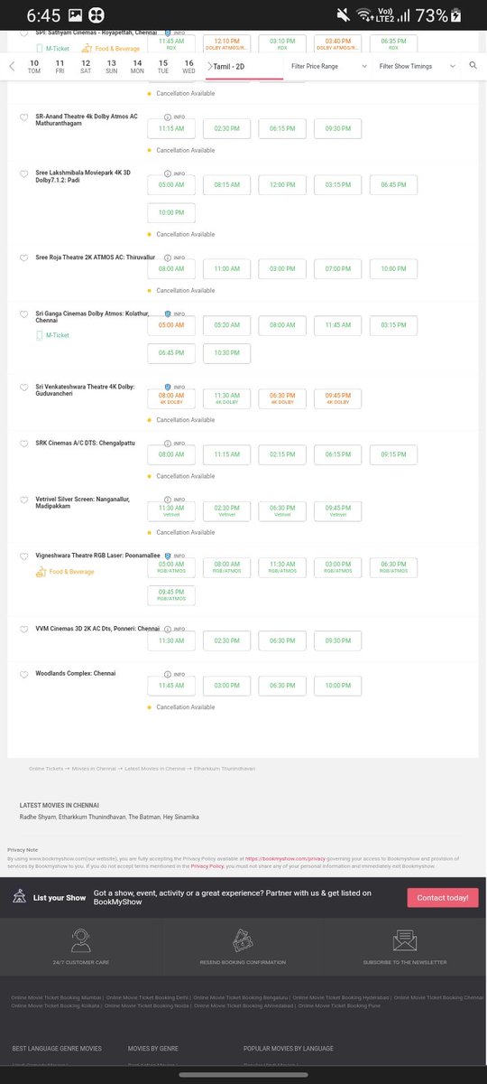
Task: Advance dates with the right chevron
Action: click(209, 66)
